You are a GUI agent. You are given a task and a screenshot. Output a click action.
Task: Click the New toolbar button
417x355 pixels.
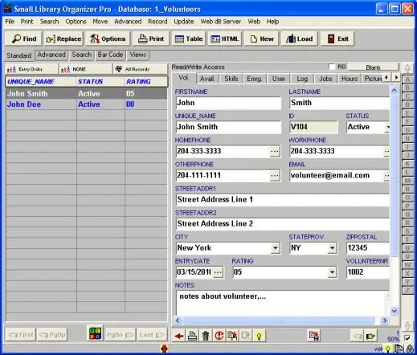[x=261, y=39]
